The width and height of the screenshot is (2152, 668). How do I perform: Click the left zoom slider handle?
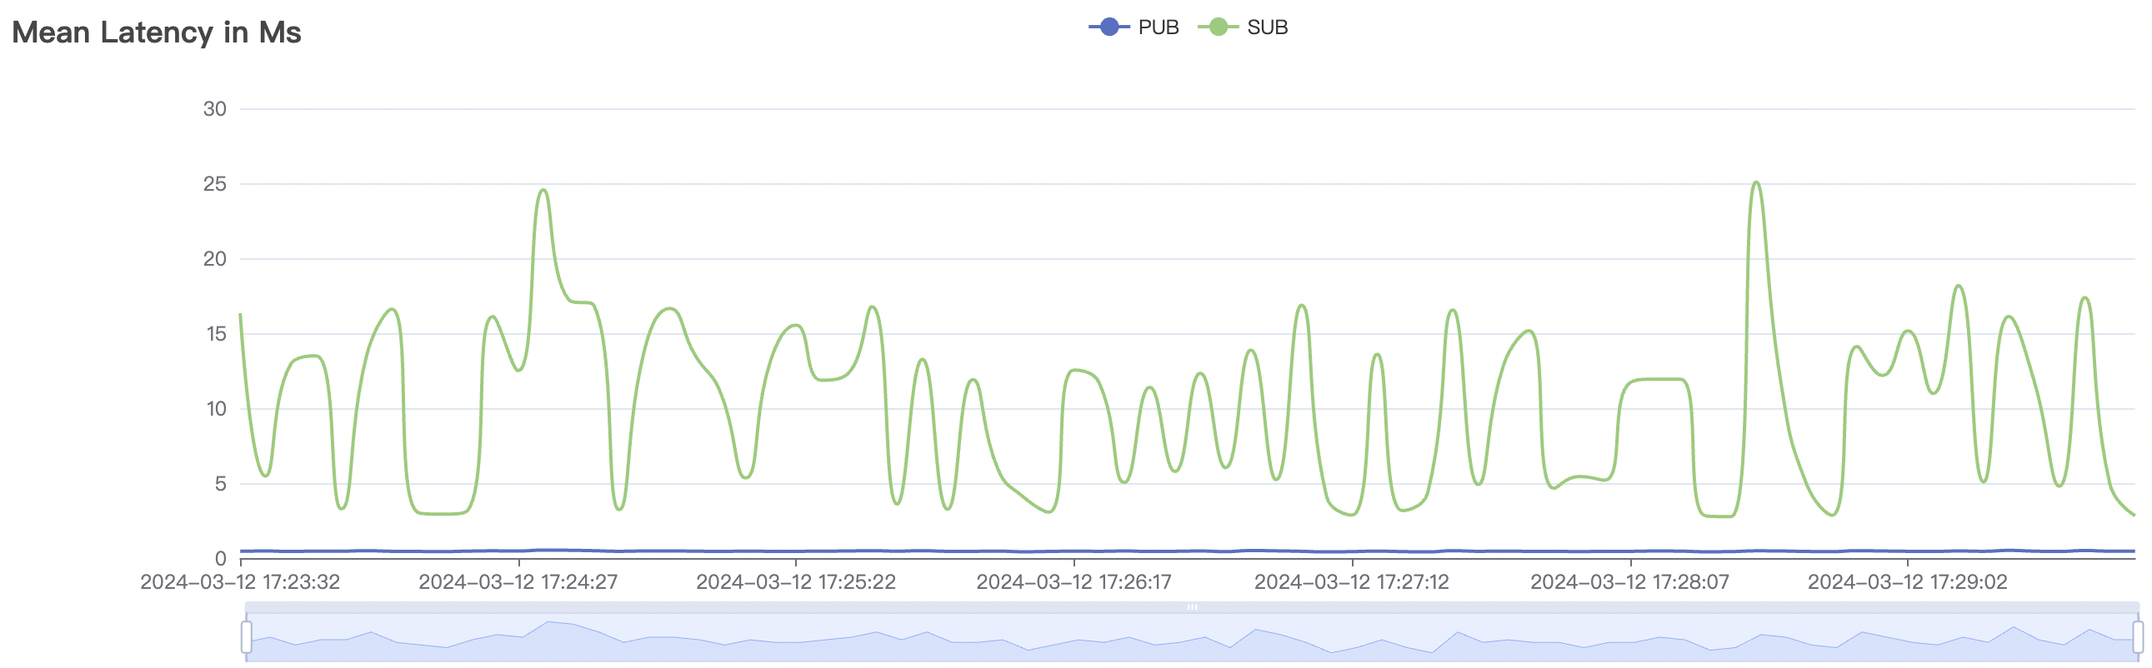pos(247,637)
